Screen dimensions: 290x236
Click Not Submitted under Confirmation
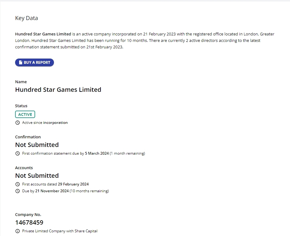tap(37, 145)
